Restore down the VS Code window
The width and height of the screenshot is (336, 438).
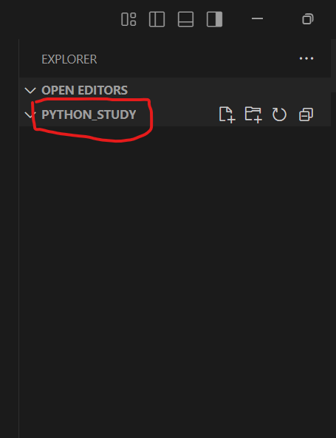pos(308,19)
